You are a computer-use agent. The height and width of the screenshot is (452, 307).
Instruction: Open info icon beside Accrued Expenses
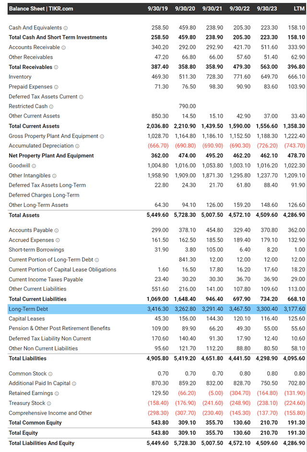coord(58,240)
